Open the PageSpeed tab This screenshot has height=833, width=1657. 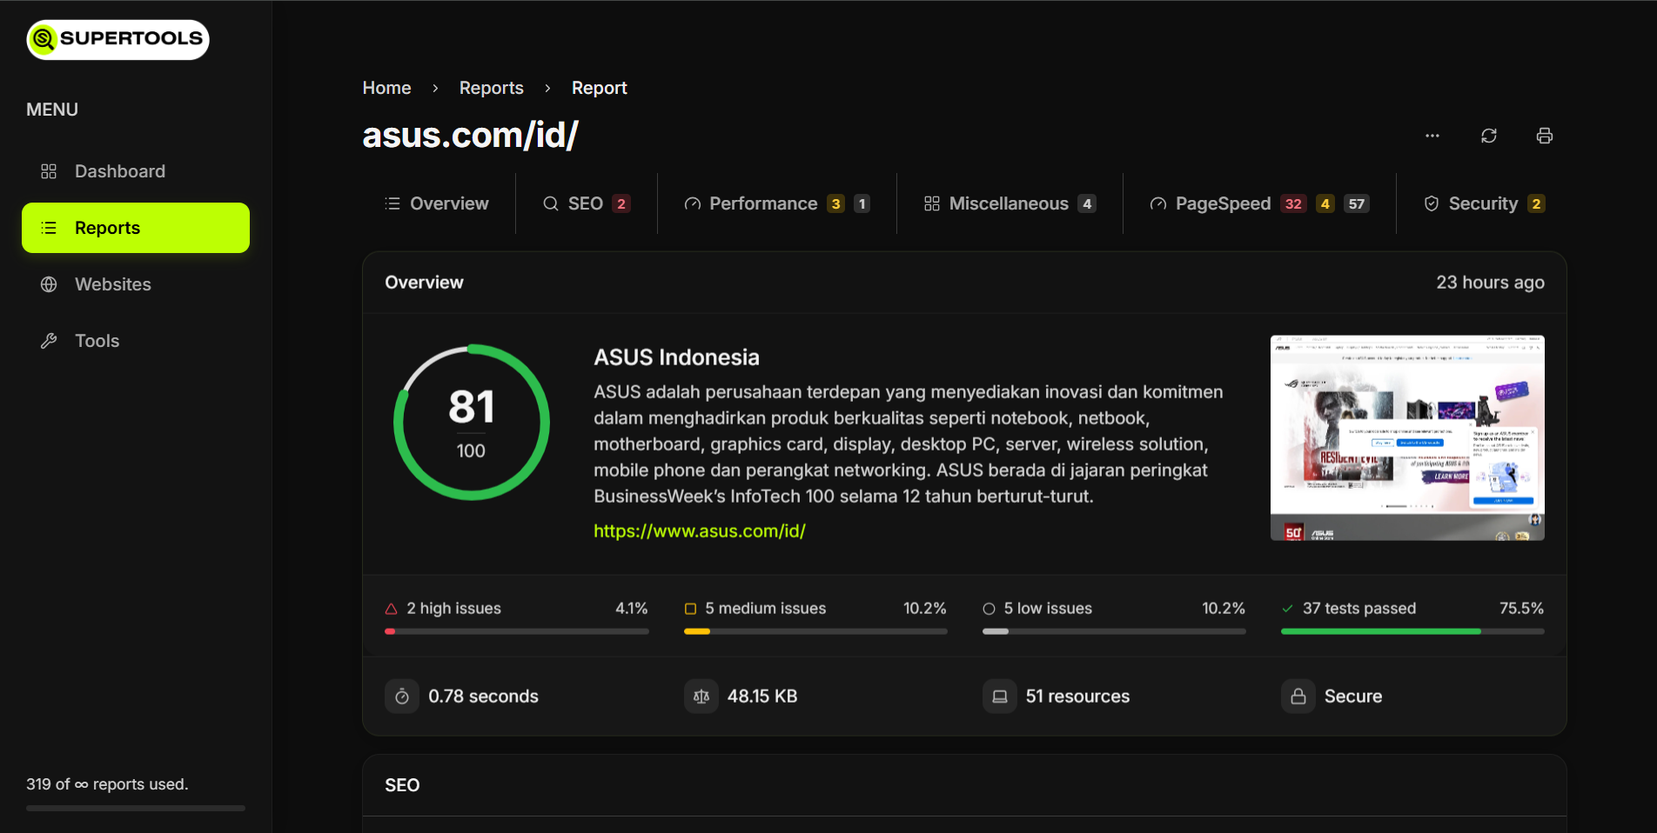(1222, 203)
